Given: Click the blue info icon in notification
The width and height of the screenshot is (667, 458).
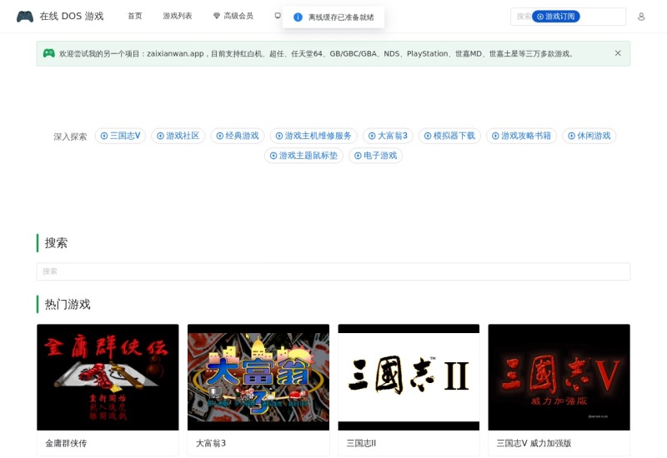Looking at the screenshot, I should click(298, 17).
